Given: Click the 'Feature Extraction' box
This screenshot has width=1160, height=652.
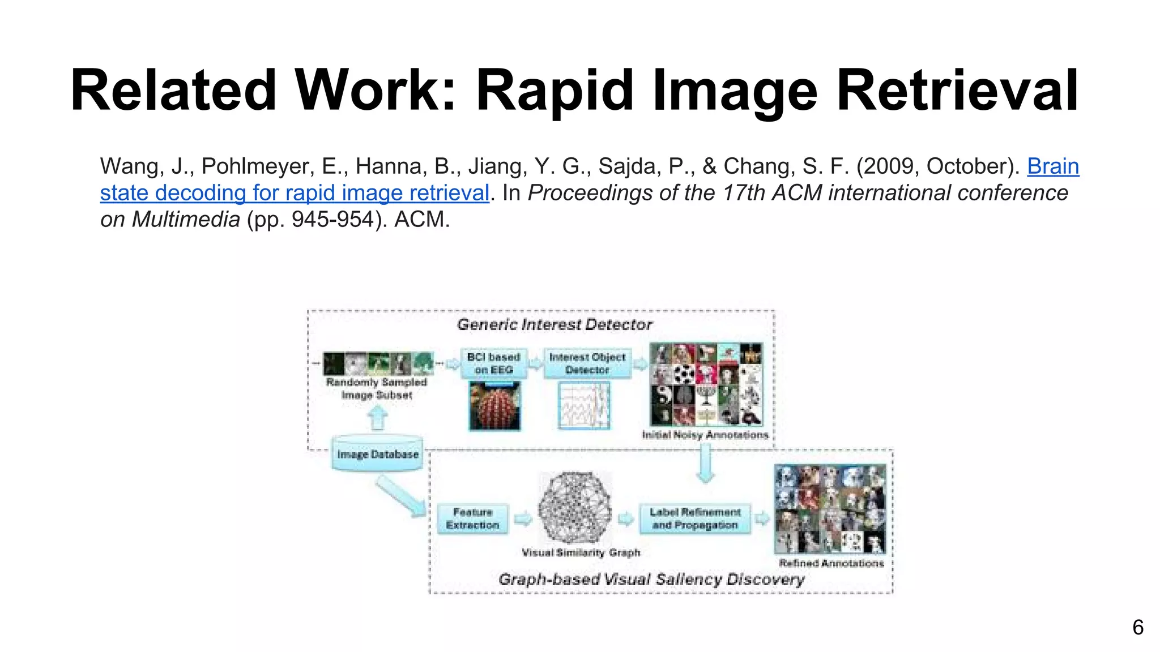Looking at the screenshot, I should click(472, 518).
